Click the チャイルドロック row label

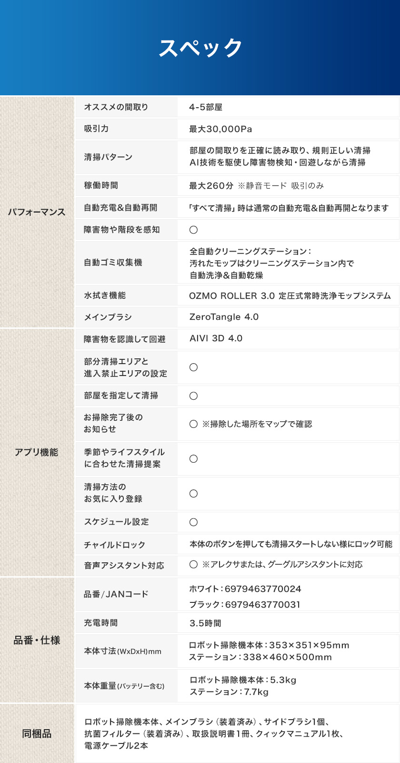[x=115, y=545]
